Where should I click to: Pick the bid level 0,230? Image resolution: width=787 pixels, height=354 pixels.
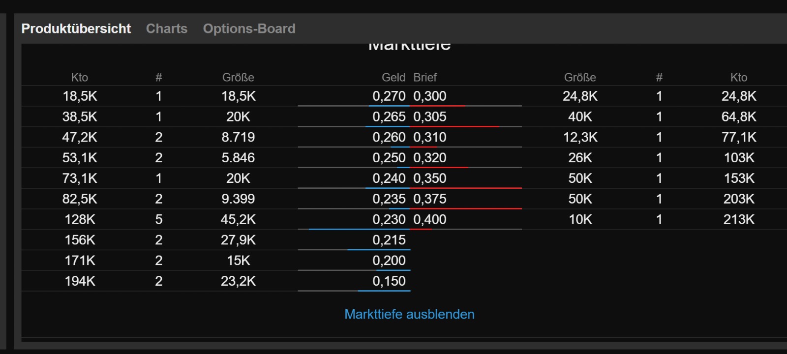pyautogui.click(x=389, y=219)
